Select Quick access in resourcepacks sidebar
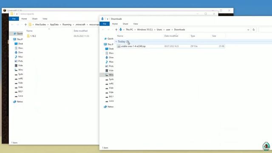272x153 pixels. click(18, 34)
